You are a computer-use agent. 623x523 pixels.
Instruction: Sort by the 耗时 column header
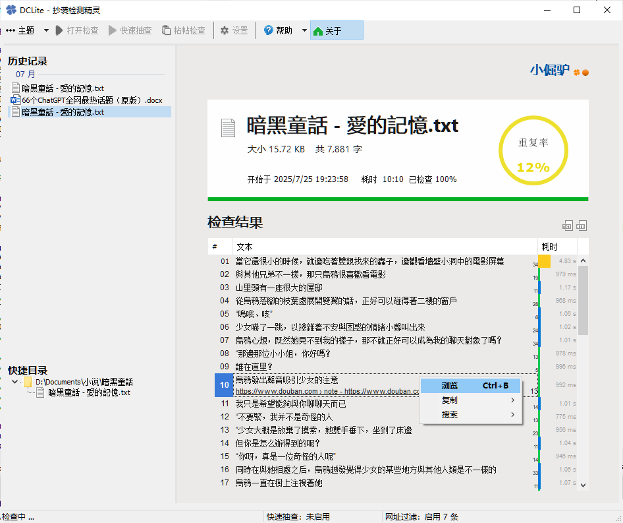557,247
